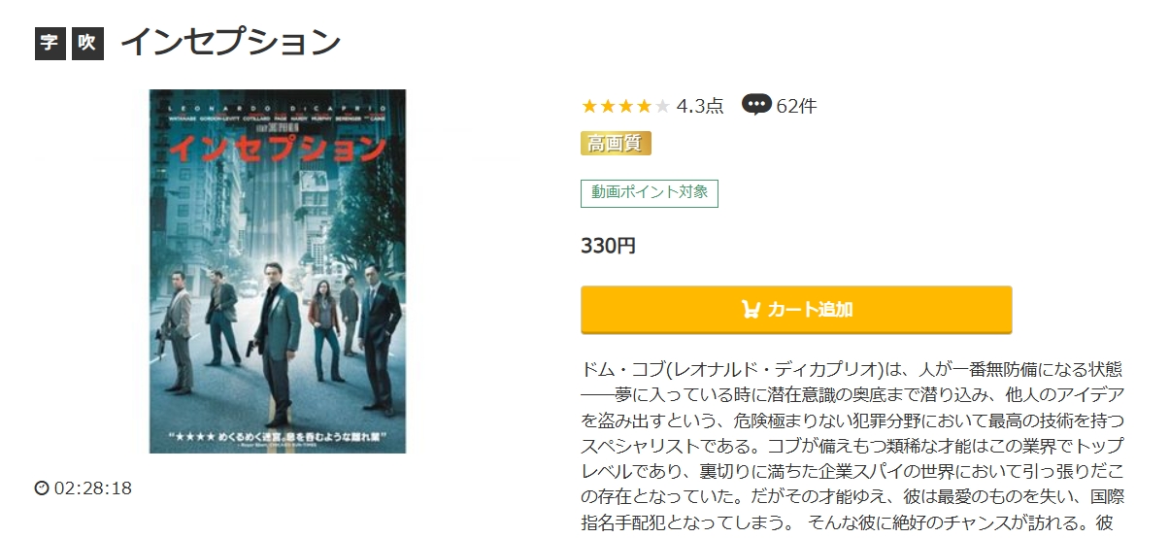The image size is (1169, 538).
Task: Click the インセプション movie poster thumbnail
Action: (278, 271)
